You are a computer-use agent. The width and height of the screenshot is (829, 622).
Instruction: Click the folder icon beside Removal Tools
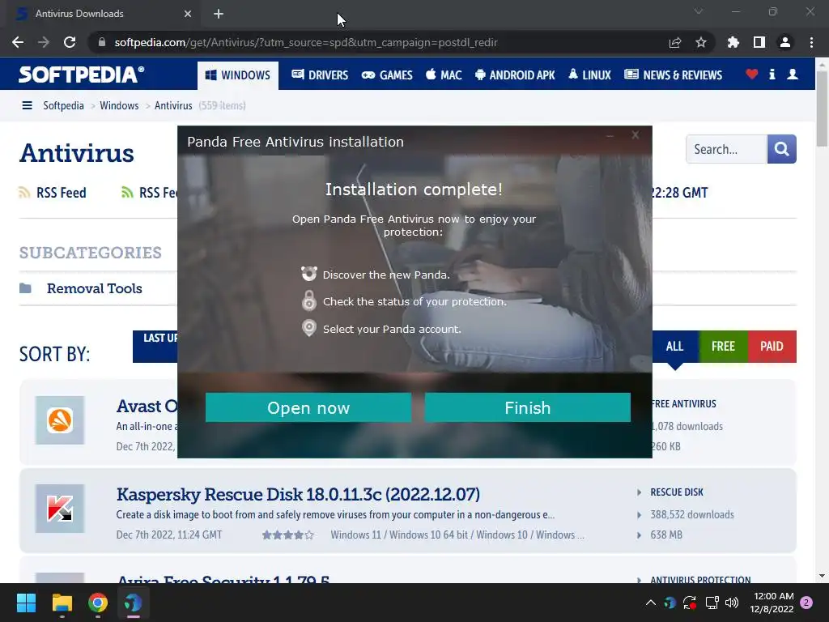[25, 288]
